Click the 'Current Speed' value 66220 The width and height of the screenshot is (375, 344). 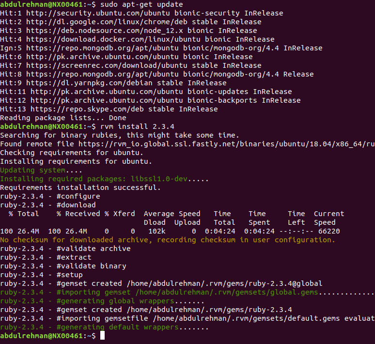click(329, 231)
